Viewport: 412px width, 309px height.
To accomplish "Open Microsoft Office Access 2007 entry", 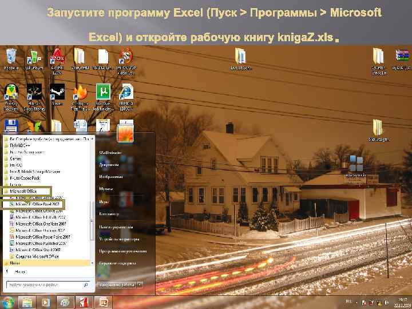I will (x=36, y=197).
